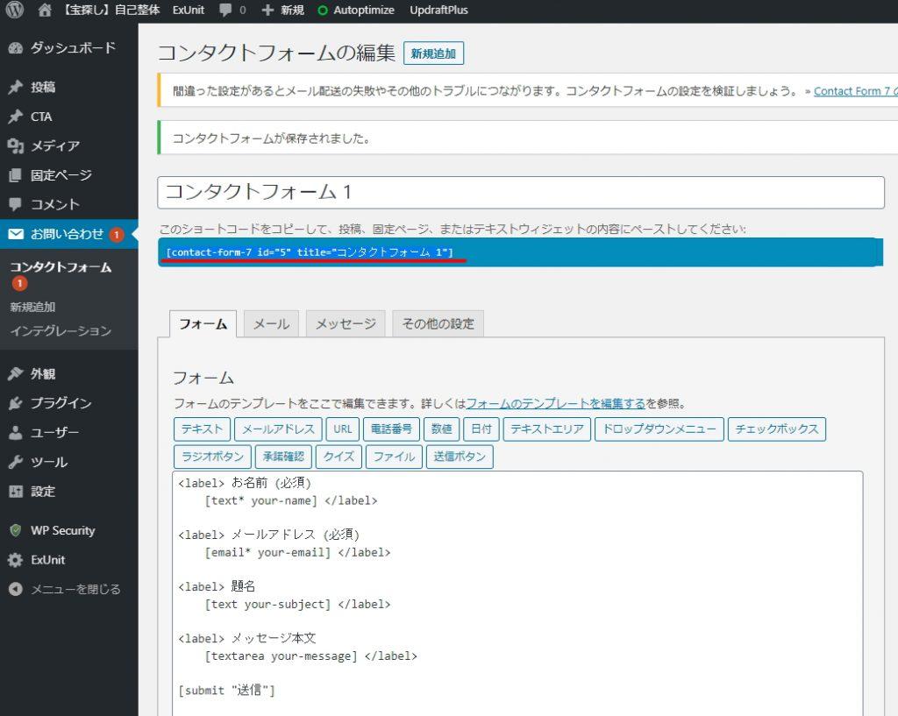
Task: Insert a ドロップダウンメニュー tag
Action: (x=659, y=429)
